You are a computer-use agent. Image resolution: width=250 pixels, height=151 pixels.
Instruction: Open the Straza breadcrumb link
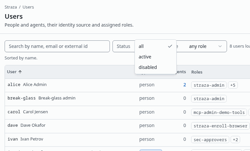click(11, 7)
